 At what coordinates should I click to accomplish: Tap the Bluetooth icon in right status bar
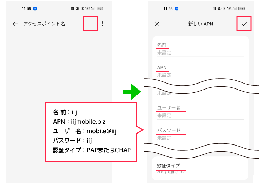click(224, 8)
